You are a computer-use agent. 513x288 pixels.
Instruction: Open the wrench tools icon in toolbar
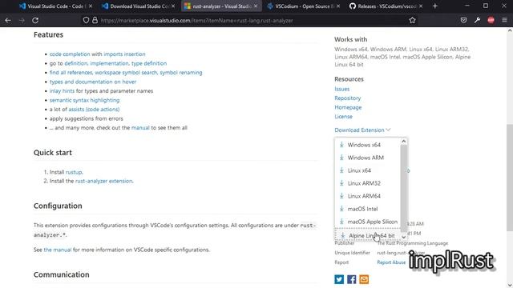[x=478, y=20]
